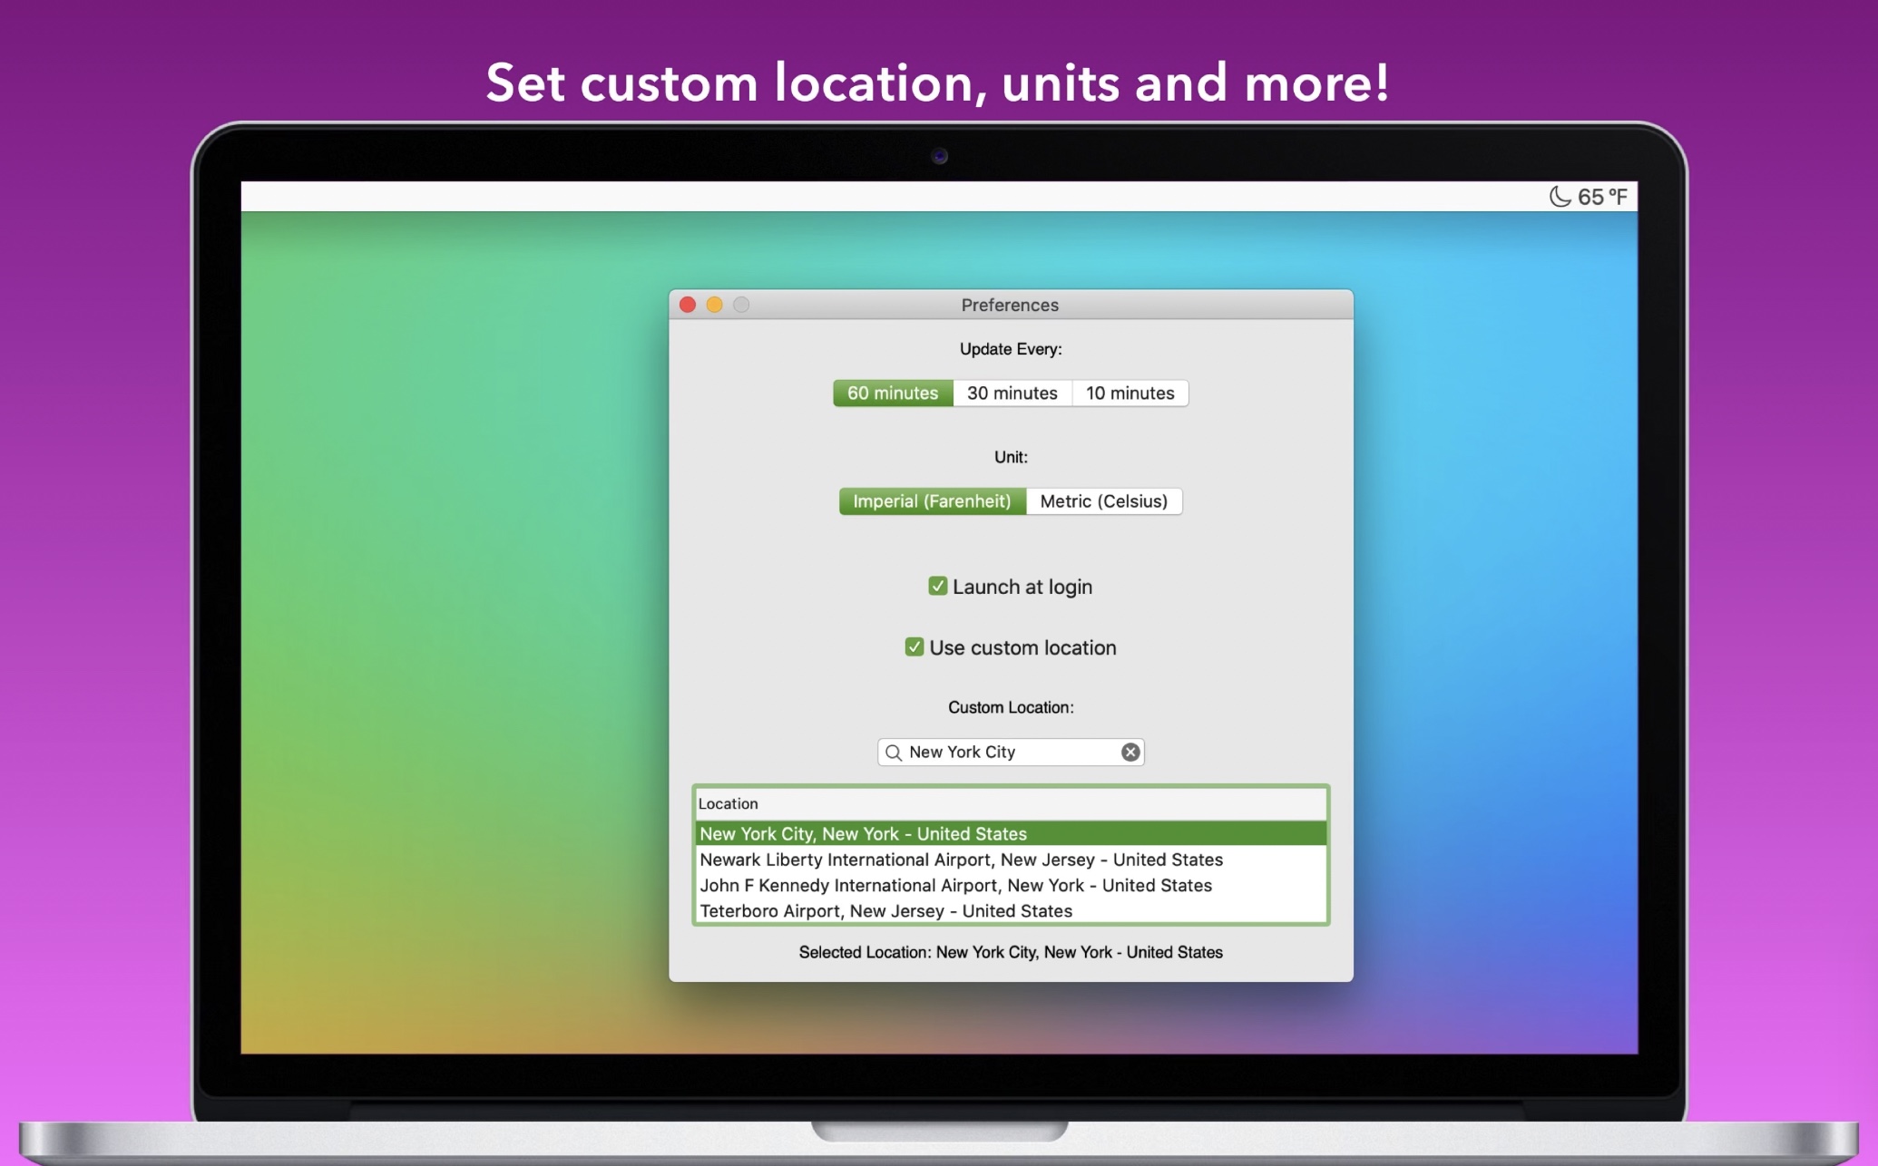Choose the 10 minutes update interval
Viewport: 1878px width, 1166px height.
click(1130, 394)
